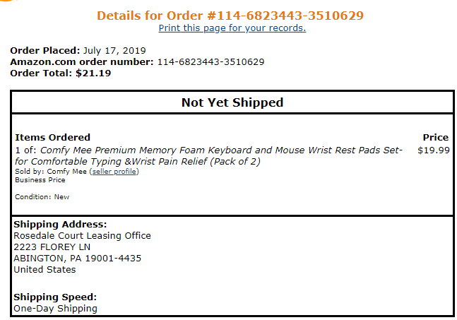
Task: Click the "Shipping Address:" label
Action: coord(60,225)
